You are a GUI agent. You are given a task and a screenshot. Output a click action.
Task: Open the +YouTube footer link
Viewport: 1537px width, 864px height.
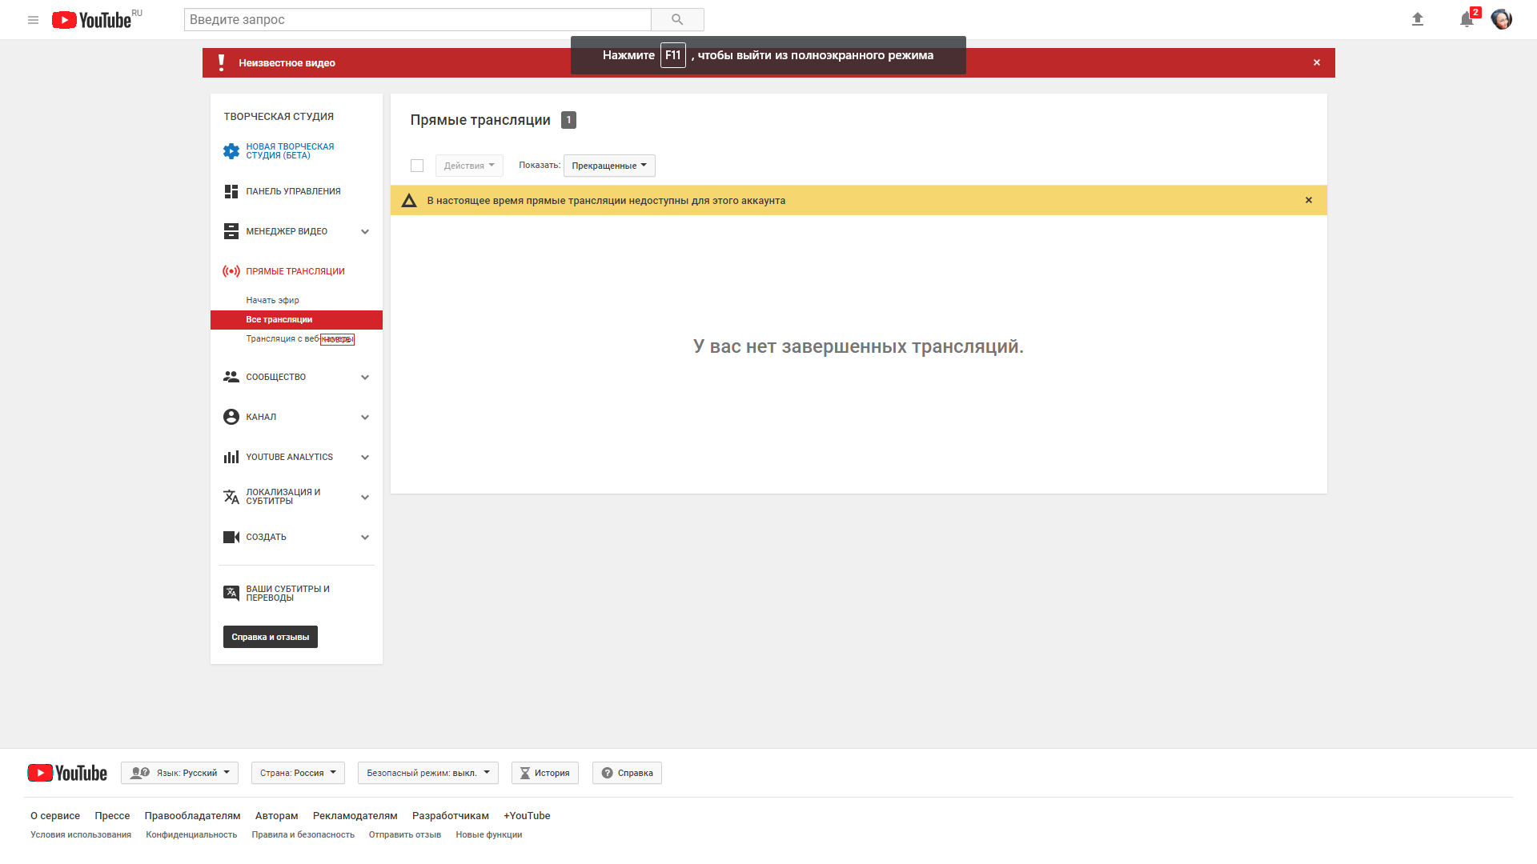pos(527,815)
